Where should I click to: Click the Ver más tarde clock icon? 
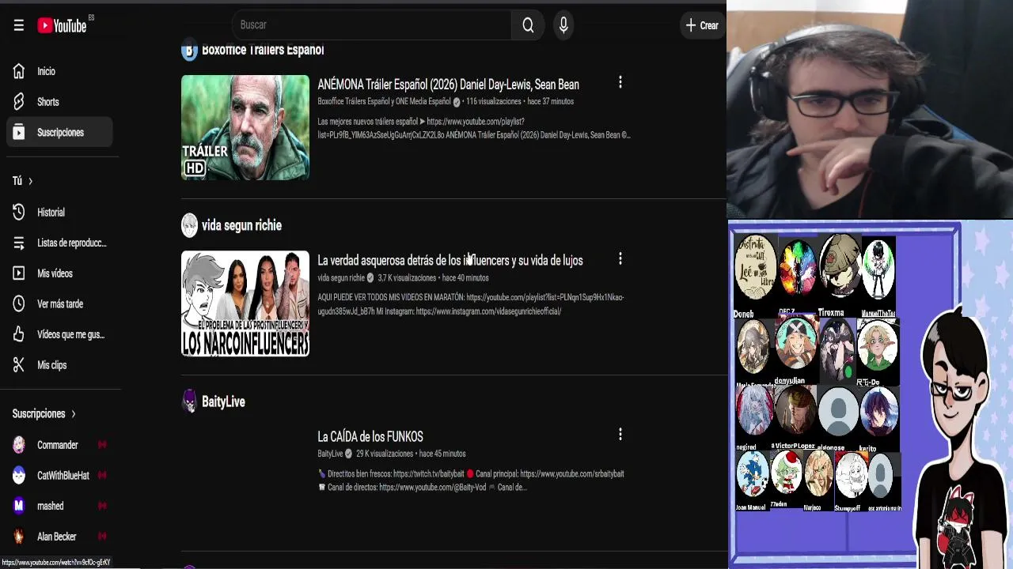pos(19,303)
